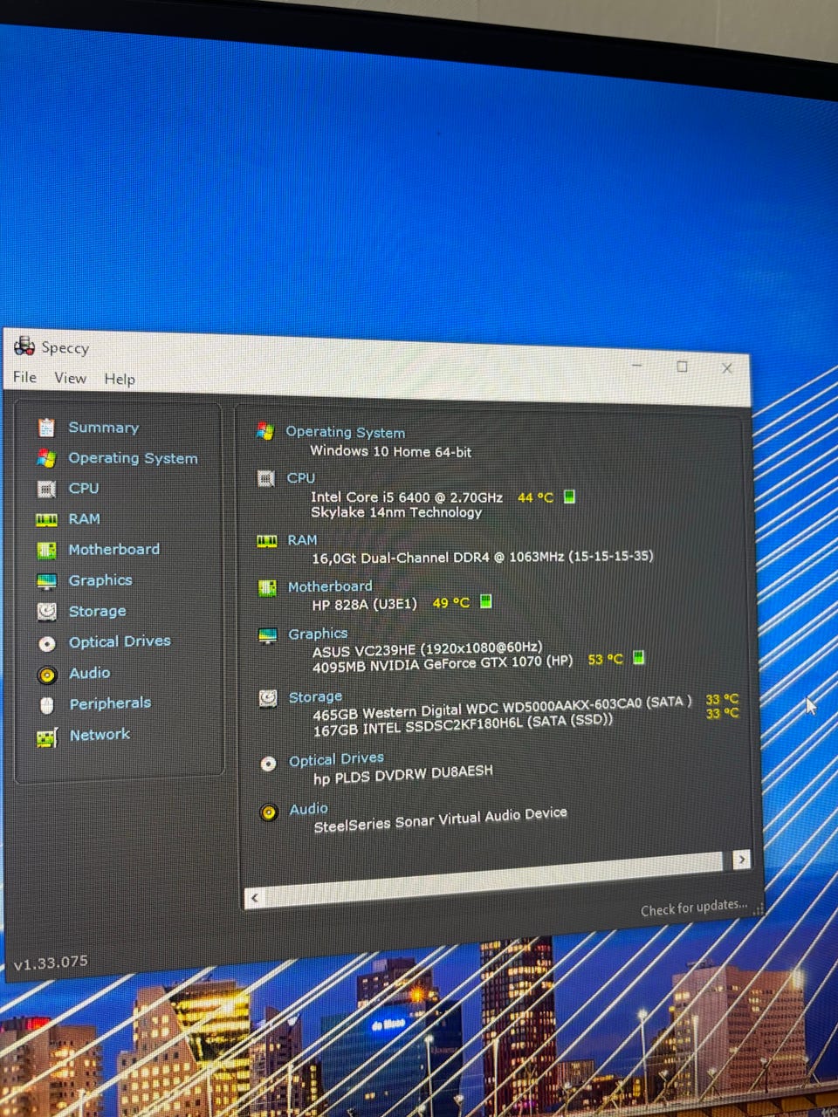Viewport: 838px width, 1117px height.
Task: Open the CPU heading link in summary
Action: pyautogui.click(x=300, y=478)
